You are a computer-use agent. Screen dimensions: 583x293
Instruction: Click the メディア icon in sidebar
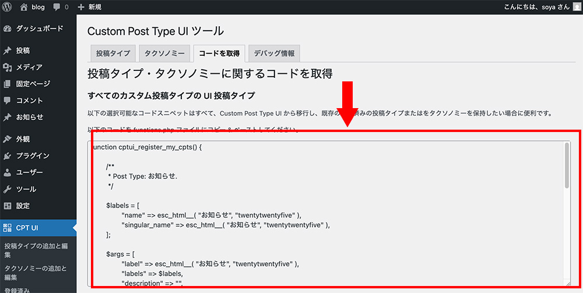tap(7, 67)
